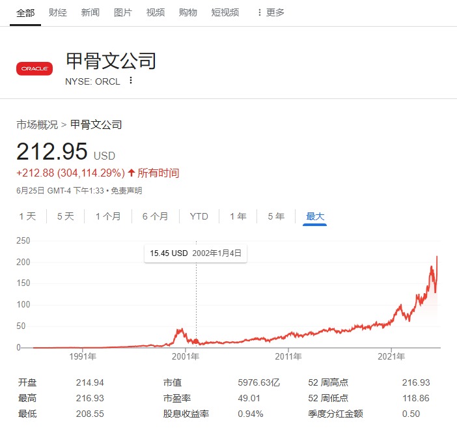Open the 全部 search tab

point(25,13)
